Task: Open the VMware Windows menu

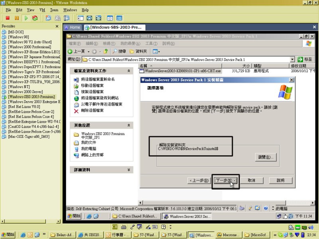Action: coord(70,10)
